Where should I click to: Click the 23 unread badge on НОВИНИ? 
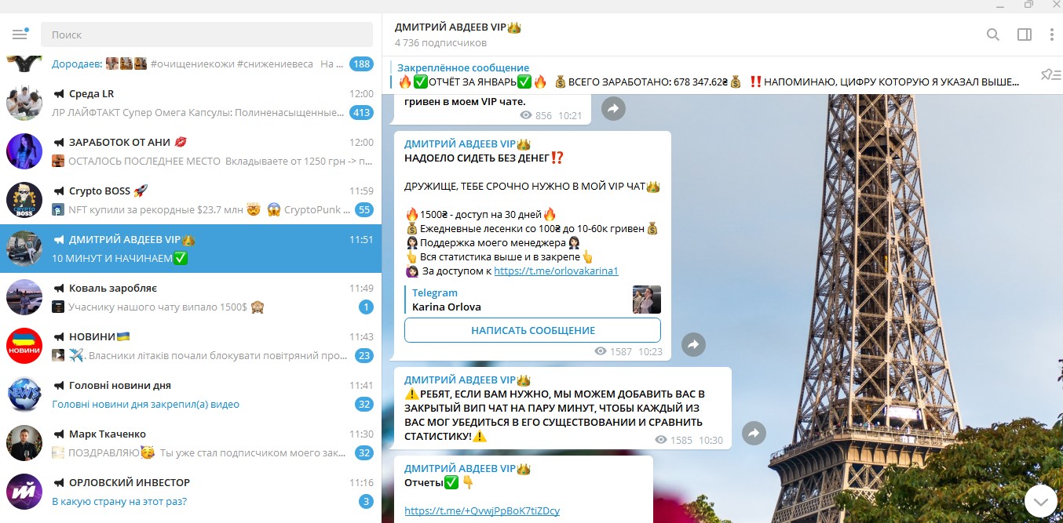pos(363,356)
